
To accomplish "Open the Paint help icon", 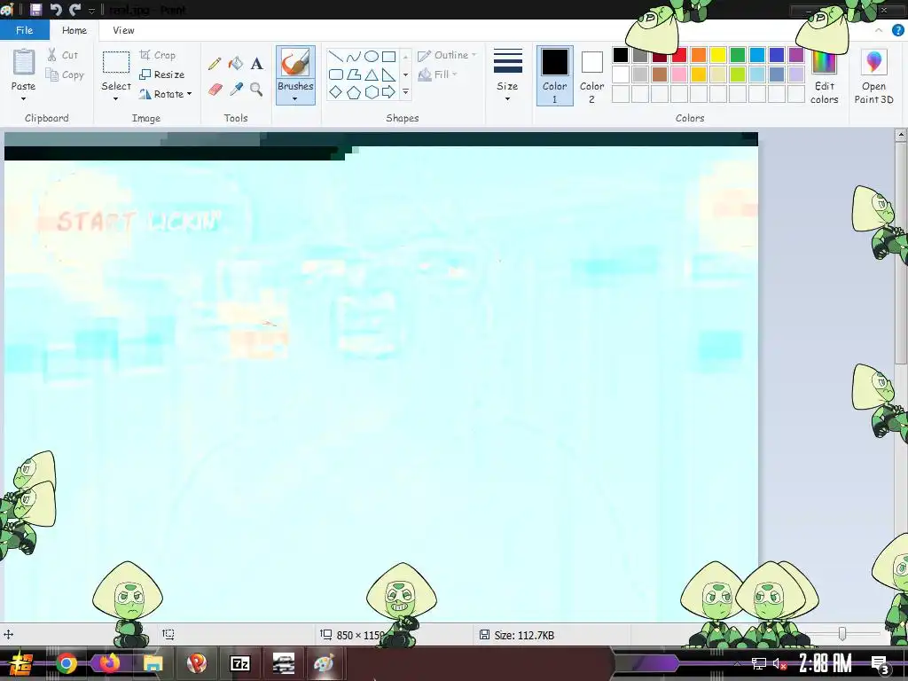I will pyautogui.click(x=897, y=31).
